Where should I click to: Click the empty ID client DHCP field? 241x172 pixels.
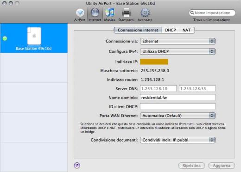tap(178, 106)
